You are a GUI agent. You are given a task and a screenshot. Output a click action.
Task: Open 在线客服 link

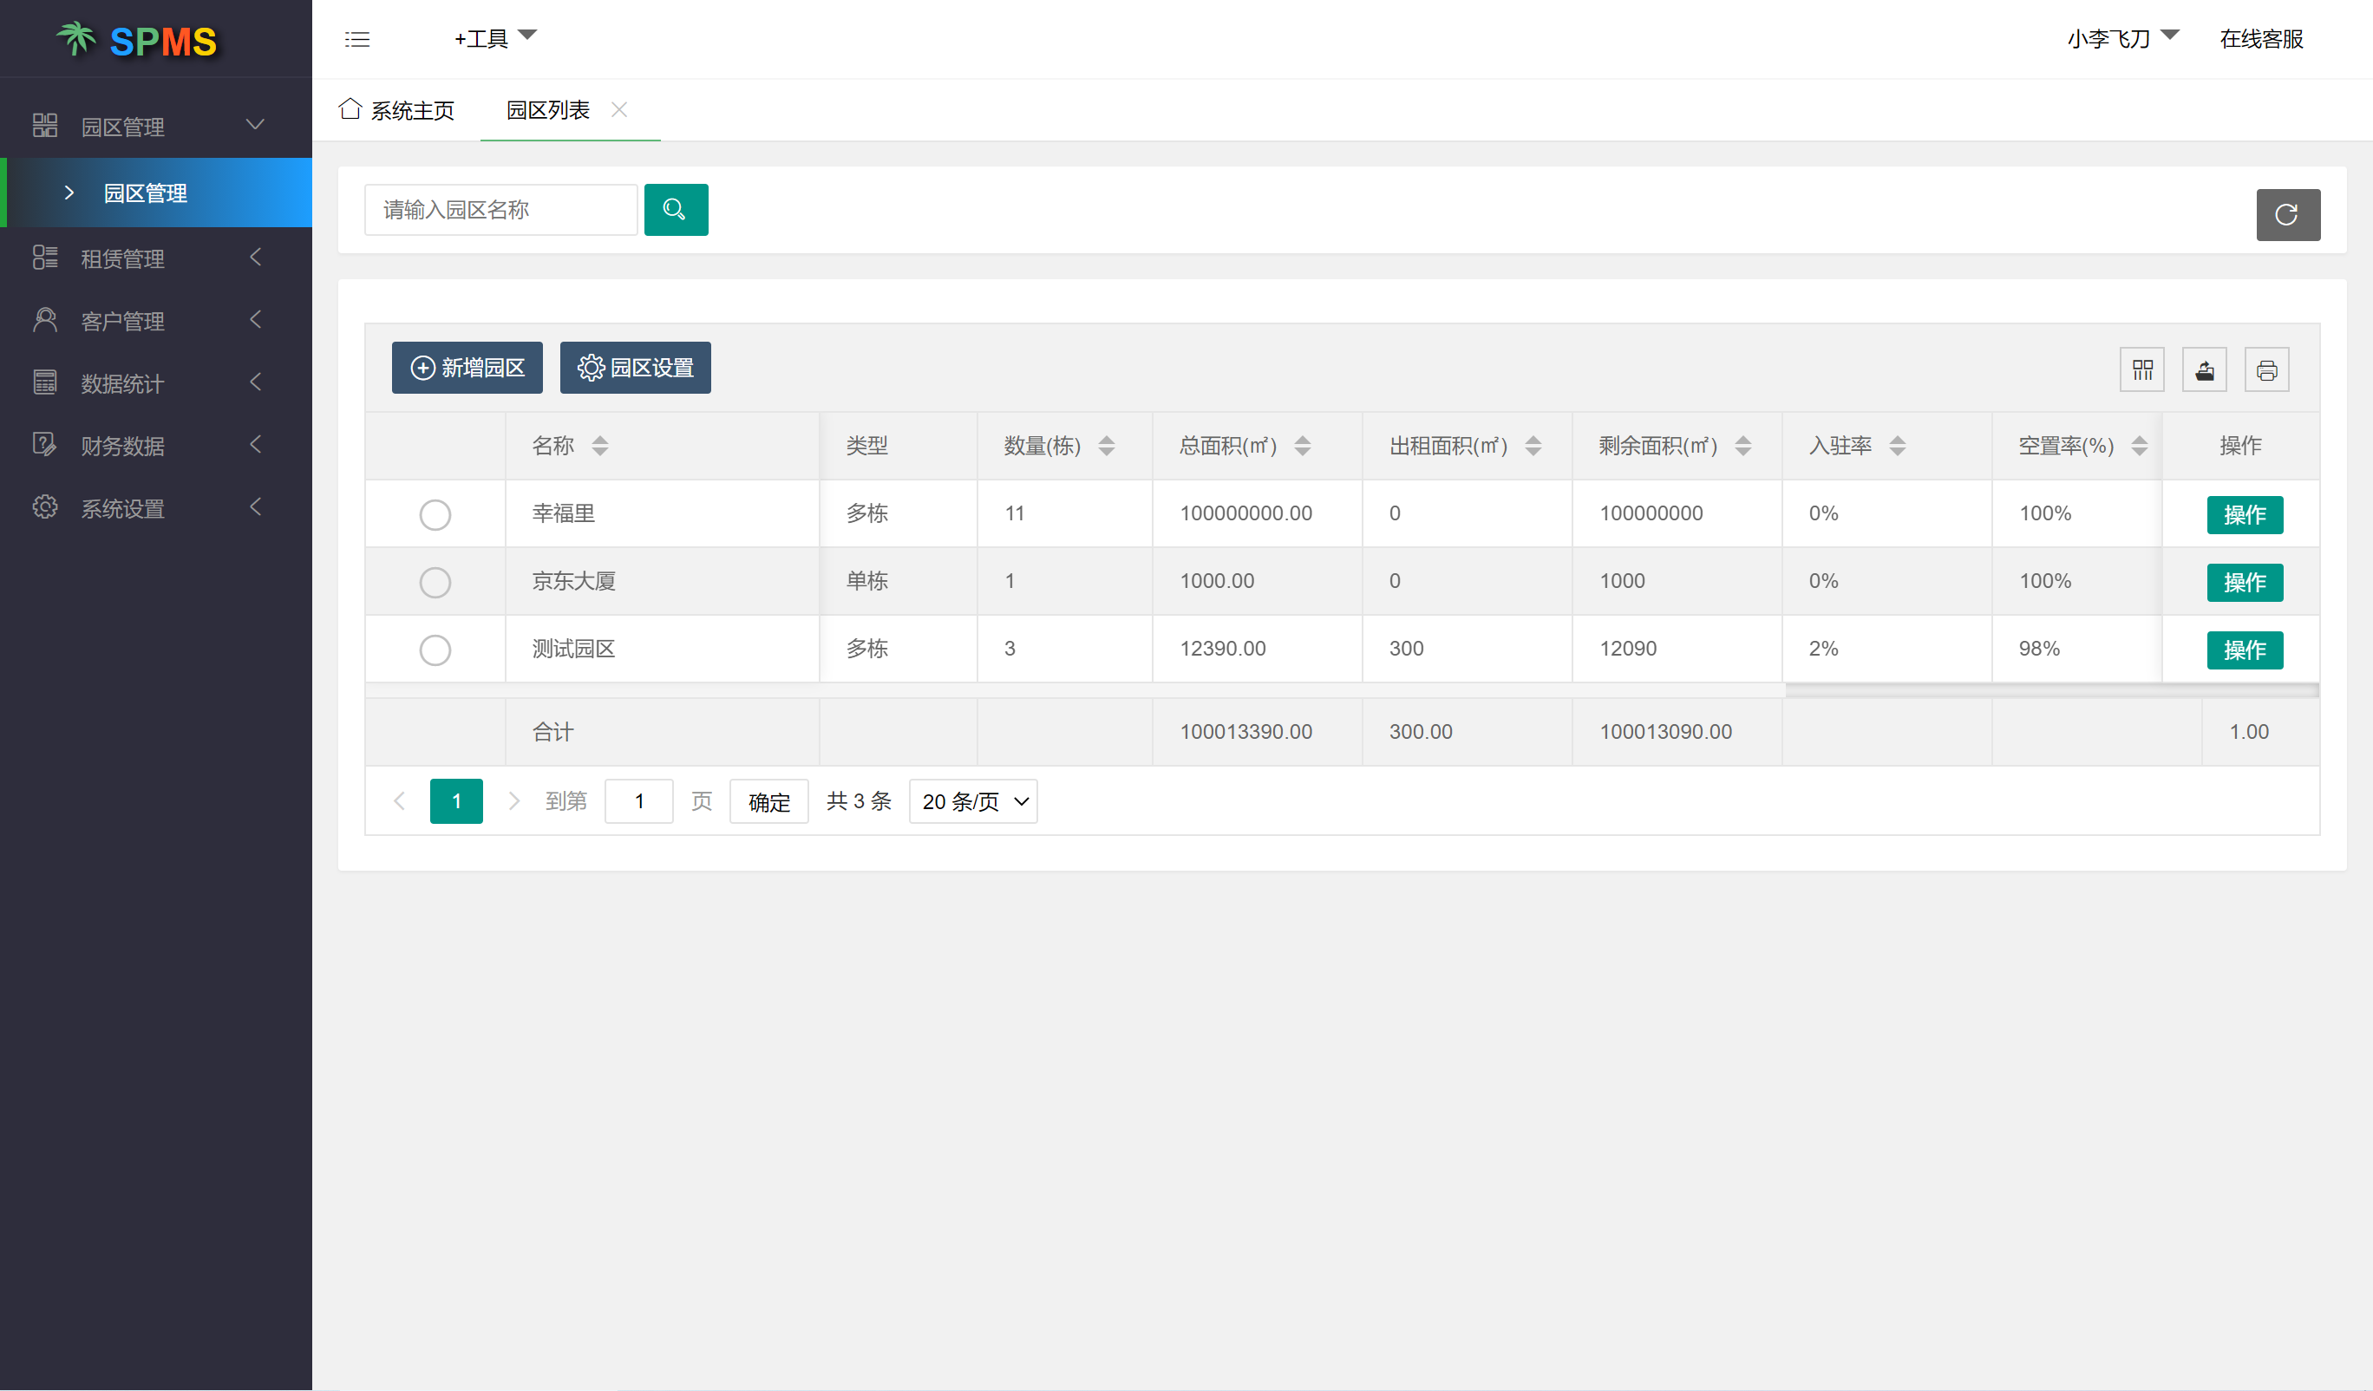click(x=2261, y=39)
